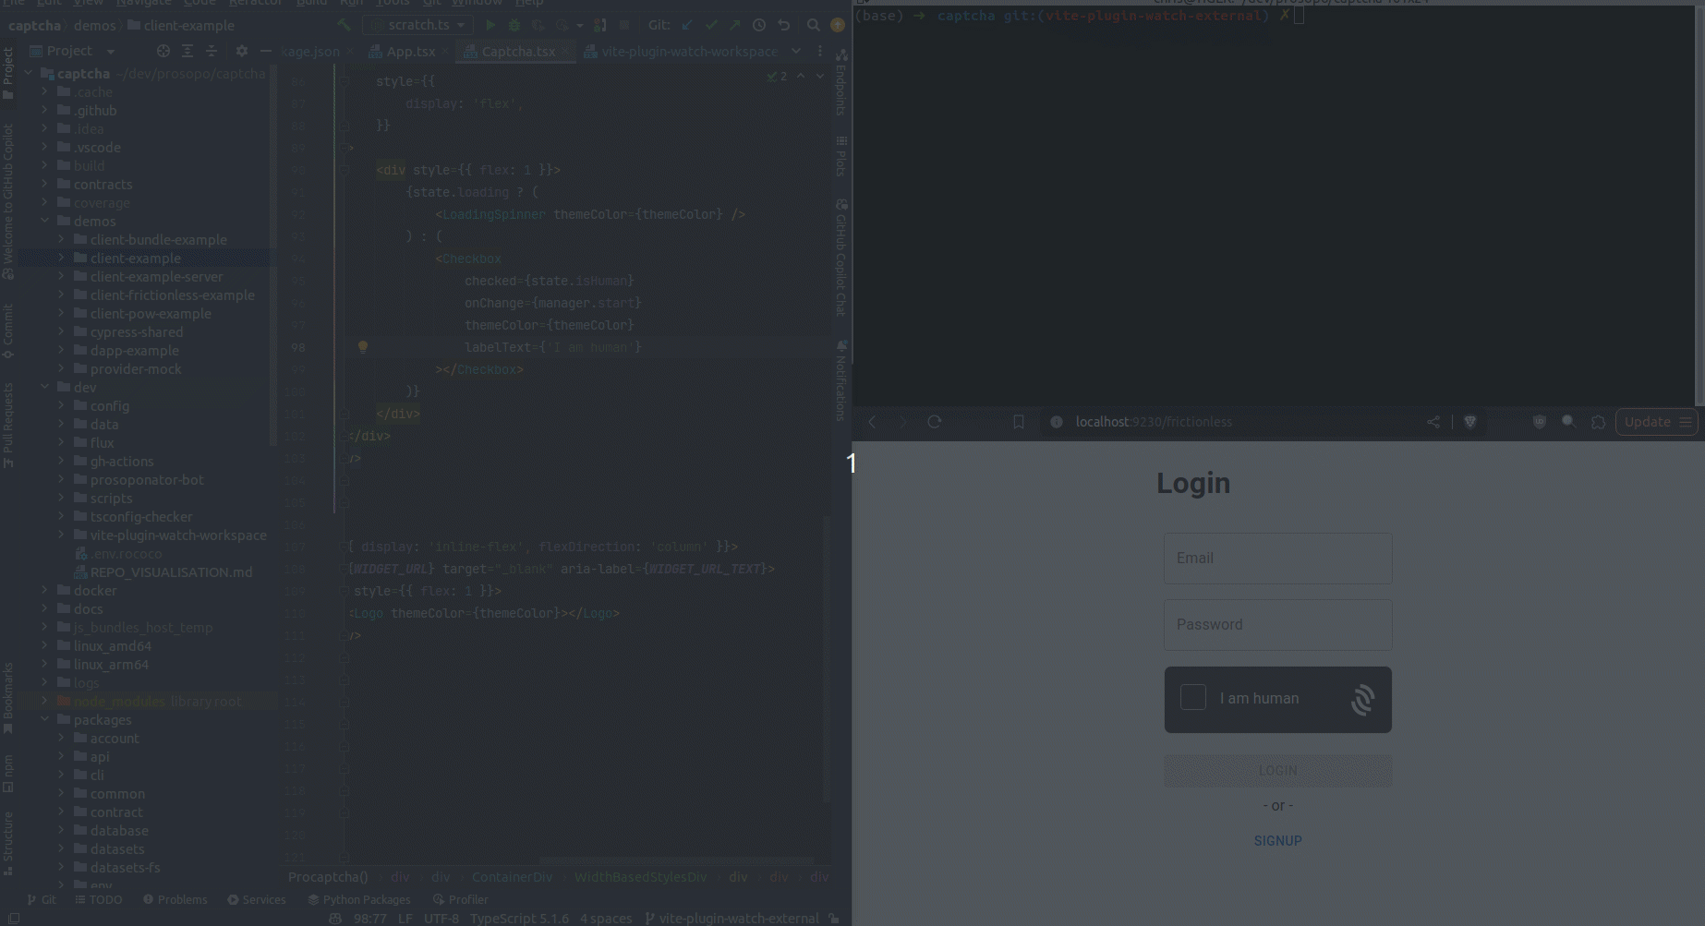This screenshot has width=1705, height=926.
Task: Open the Problems tool window tab
Action: point(175,899)
